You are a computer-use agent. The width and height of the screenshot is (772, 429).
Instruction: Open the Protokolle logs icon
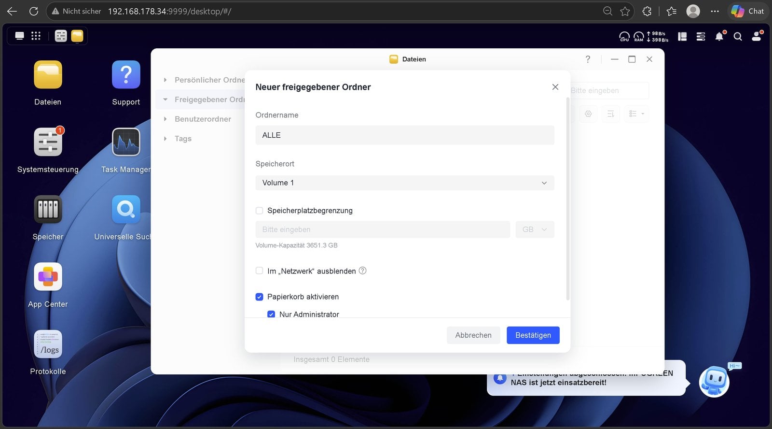click(x=48, y=344)
